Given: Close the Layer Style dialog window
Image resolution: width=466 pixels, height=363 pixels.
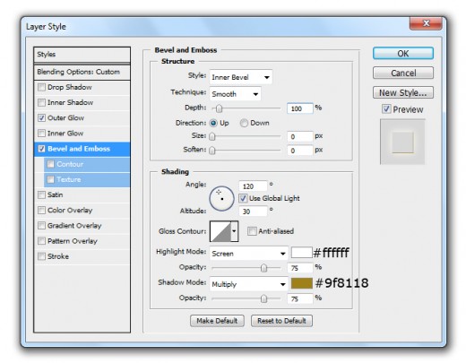Looking at the screenshot, I should (426, 23).
